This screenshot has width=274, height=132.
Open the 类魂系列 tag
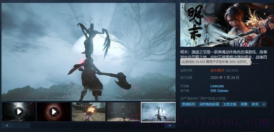[188, 104]
